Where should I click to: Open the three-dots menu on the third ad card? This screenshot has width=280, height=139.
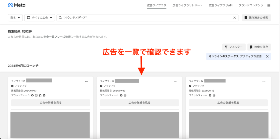(264, 81)
